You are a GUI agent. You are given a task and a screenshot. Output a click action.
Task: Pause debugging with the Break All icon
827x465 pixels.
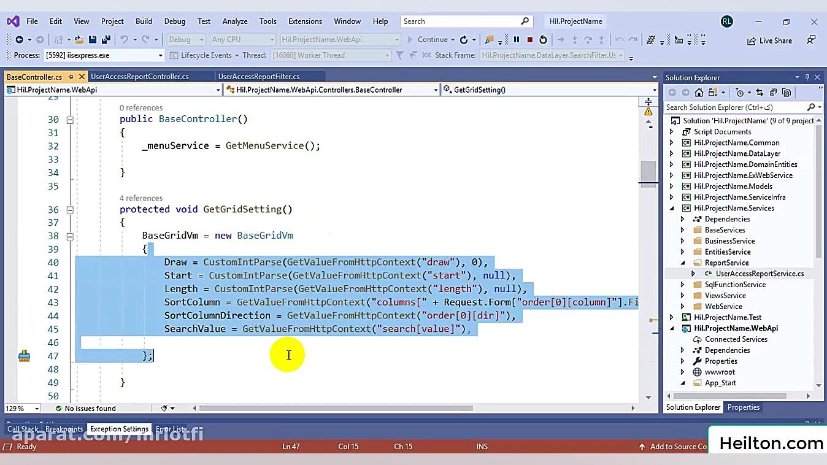tap(517, 40)
